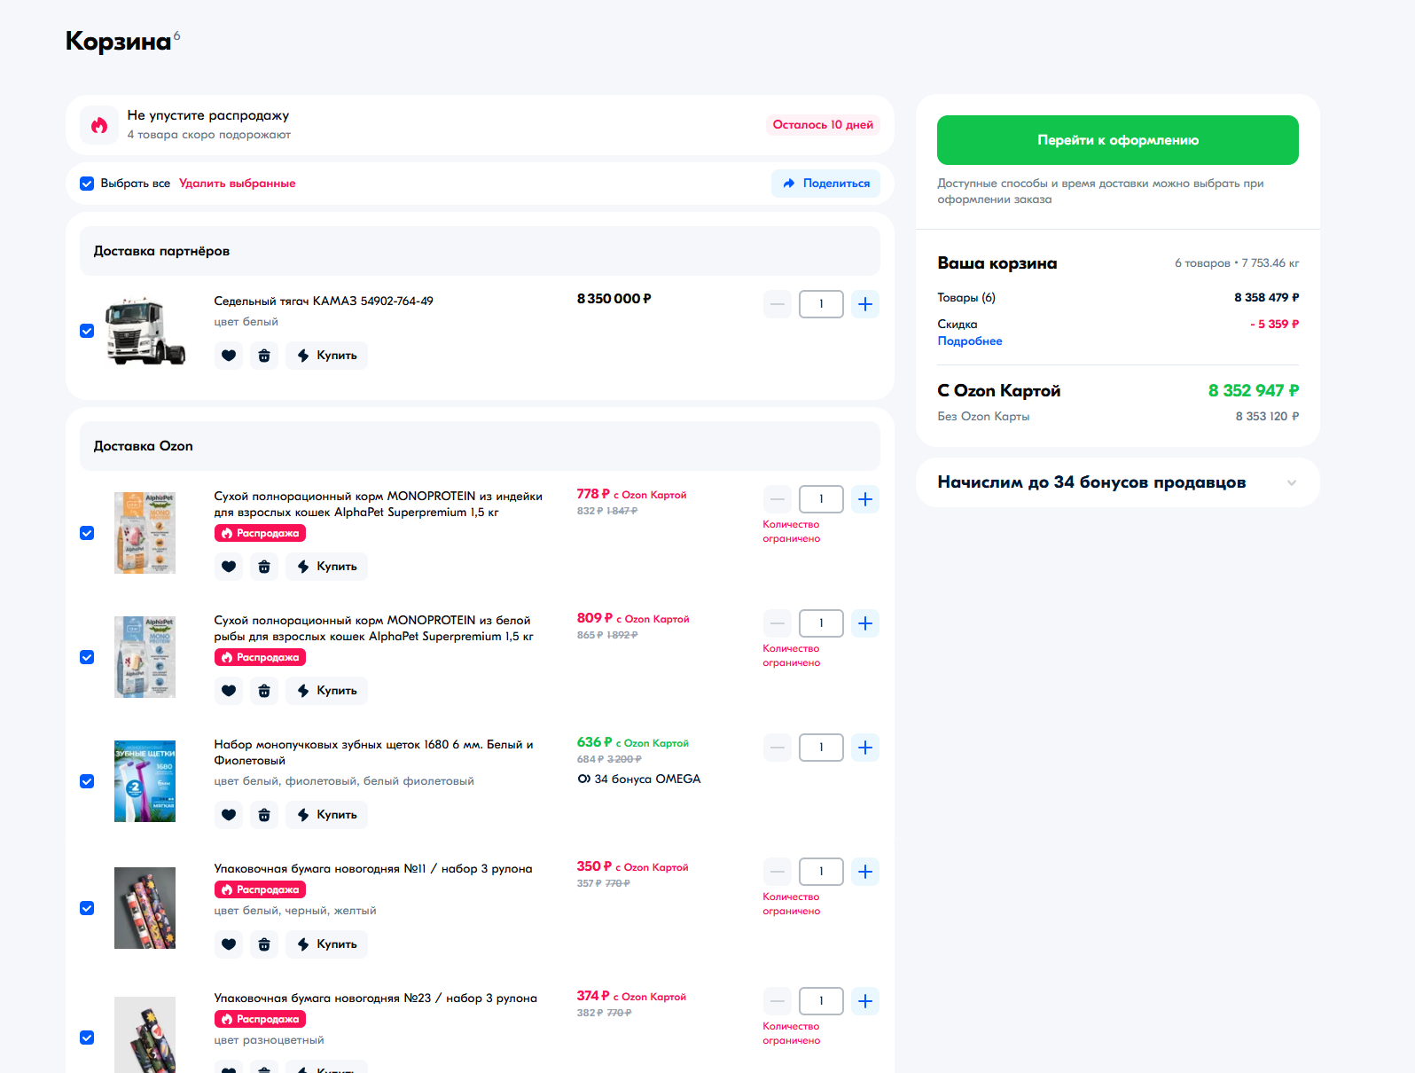
Task: Click '34 бонуса OMEGA' on toothbrush set
Action: [639, 779]
